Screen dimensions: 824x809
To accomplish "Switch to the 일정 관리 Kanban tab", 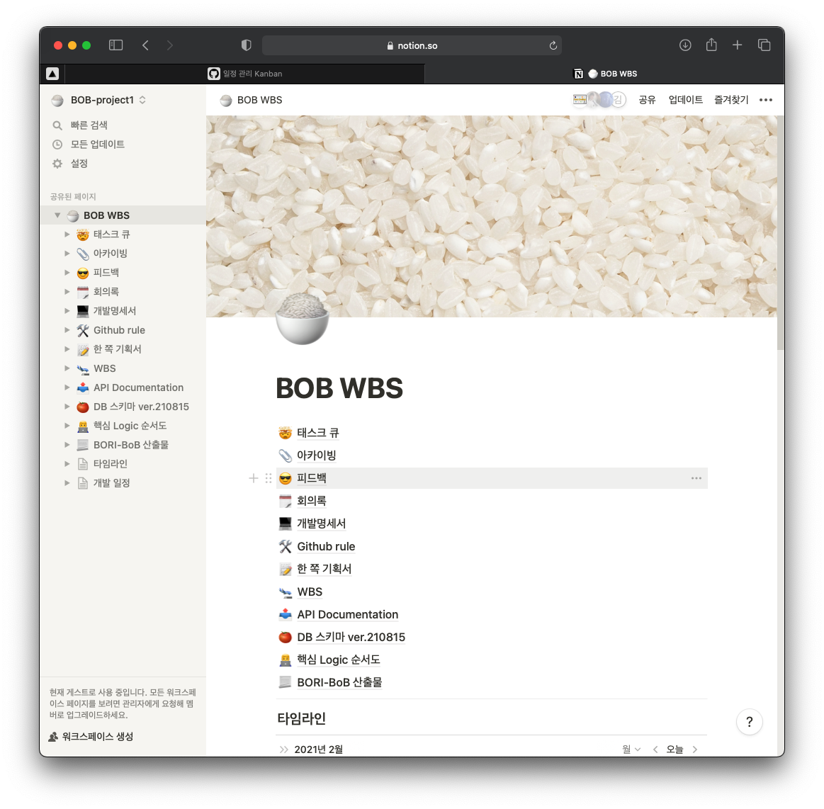I will (x=245, y=74).
